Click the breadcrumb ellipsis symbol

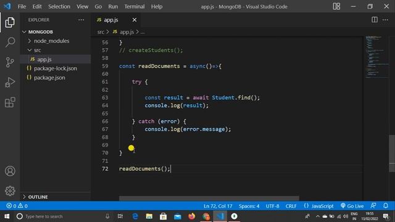tap(143, 32)
